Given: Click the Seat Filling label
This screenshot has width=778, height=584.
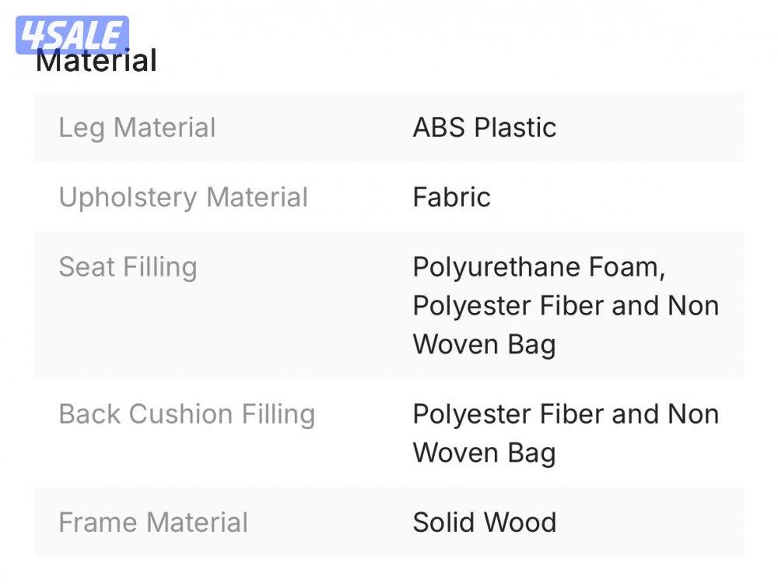Looking at the screenshot, I should (128, 267).
